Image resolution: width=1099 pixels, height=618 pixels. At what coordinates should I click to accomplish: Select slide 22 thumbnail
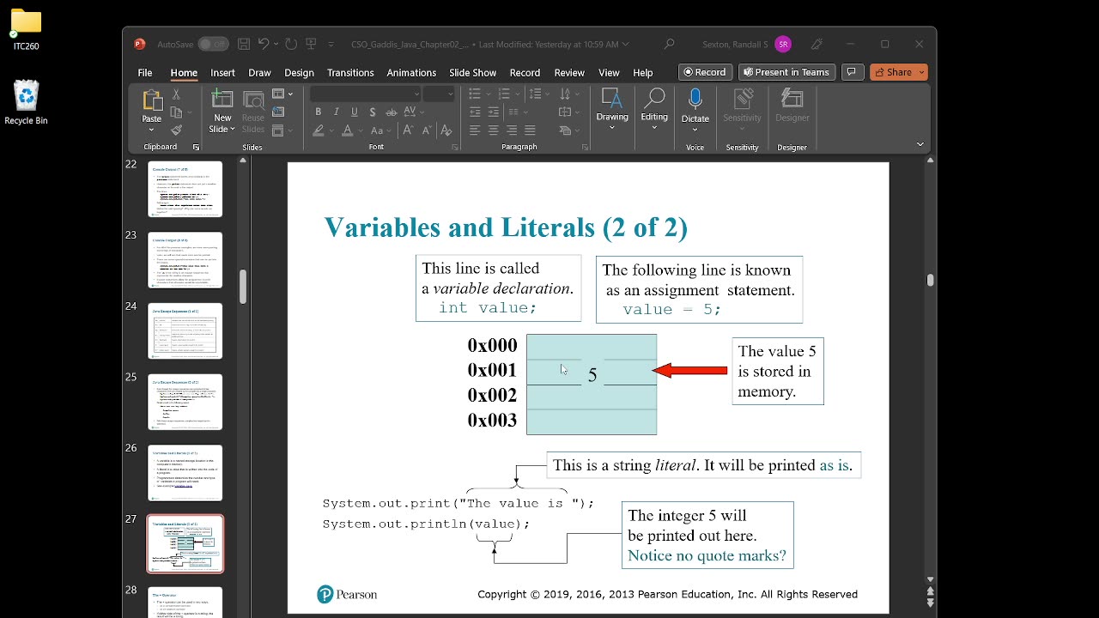coord(185,189)
